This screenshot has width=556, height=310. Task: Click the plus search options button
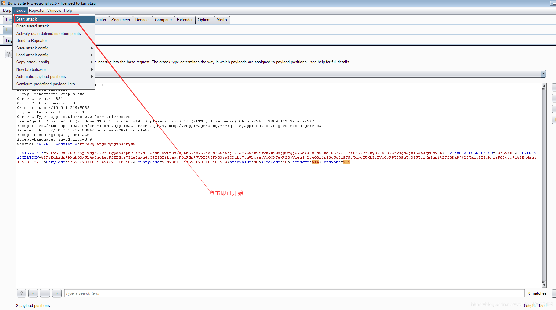(45, 293)
